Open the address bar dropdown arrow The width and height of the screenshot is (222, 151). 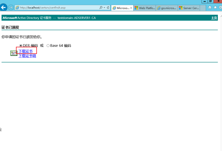(104, 8)
